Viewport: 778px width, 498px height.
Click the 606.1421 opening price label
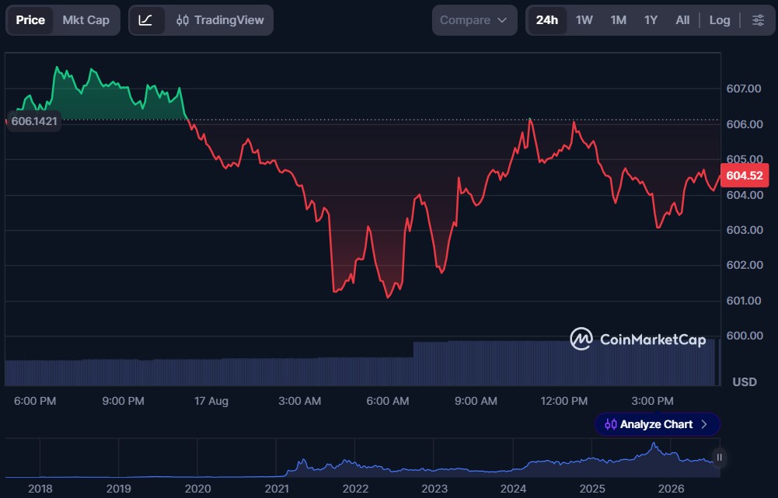click(x=33, y=121)
